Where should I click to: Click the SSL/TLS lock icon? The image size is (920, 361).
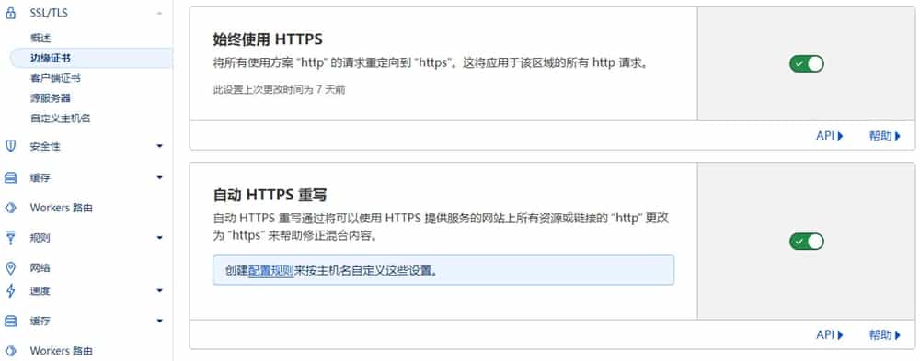tap(10, 14)
